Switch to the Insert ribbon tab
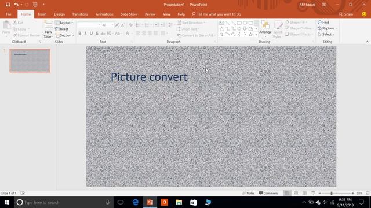The width and height of the screenshot is (371, 208). point(42,14)
